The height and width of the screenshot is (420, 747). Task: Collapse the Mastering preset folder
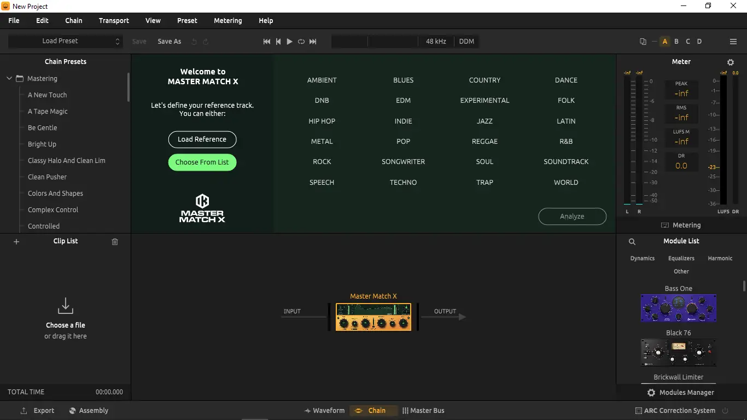pos(9,79)
